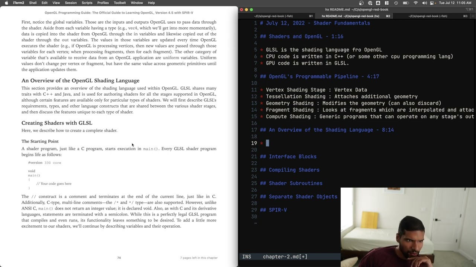The image size is (476, 267).
Task: Open the Window menu
Action: (x=137, y=3)
